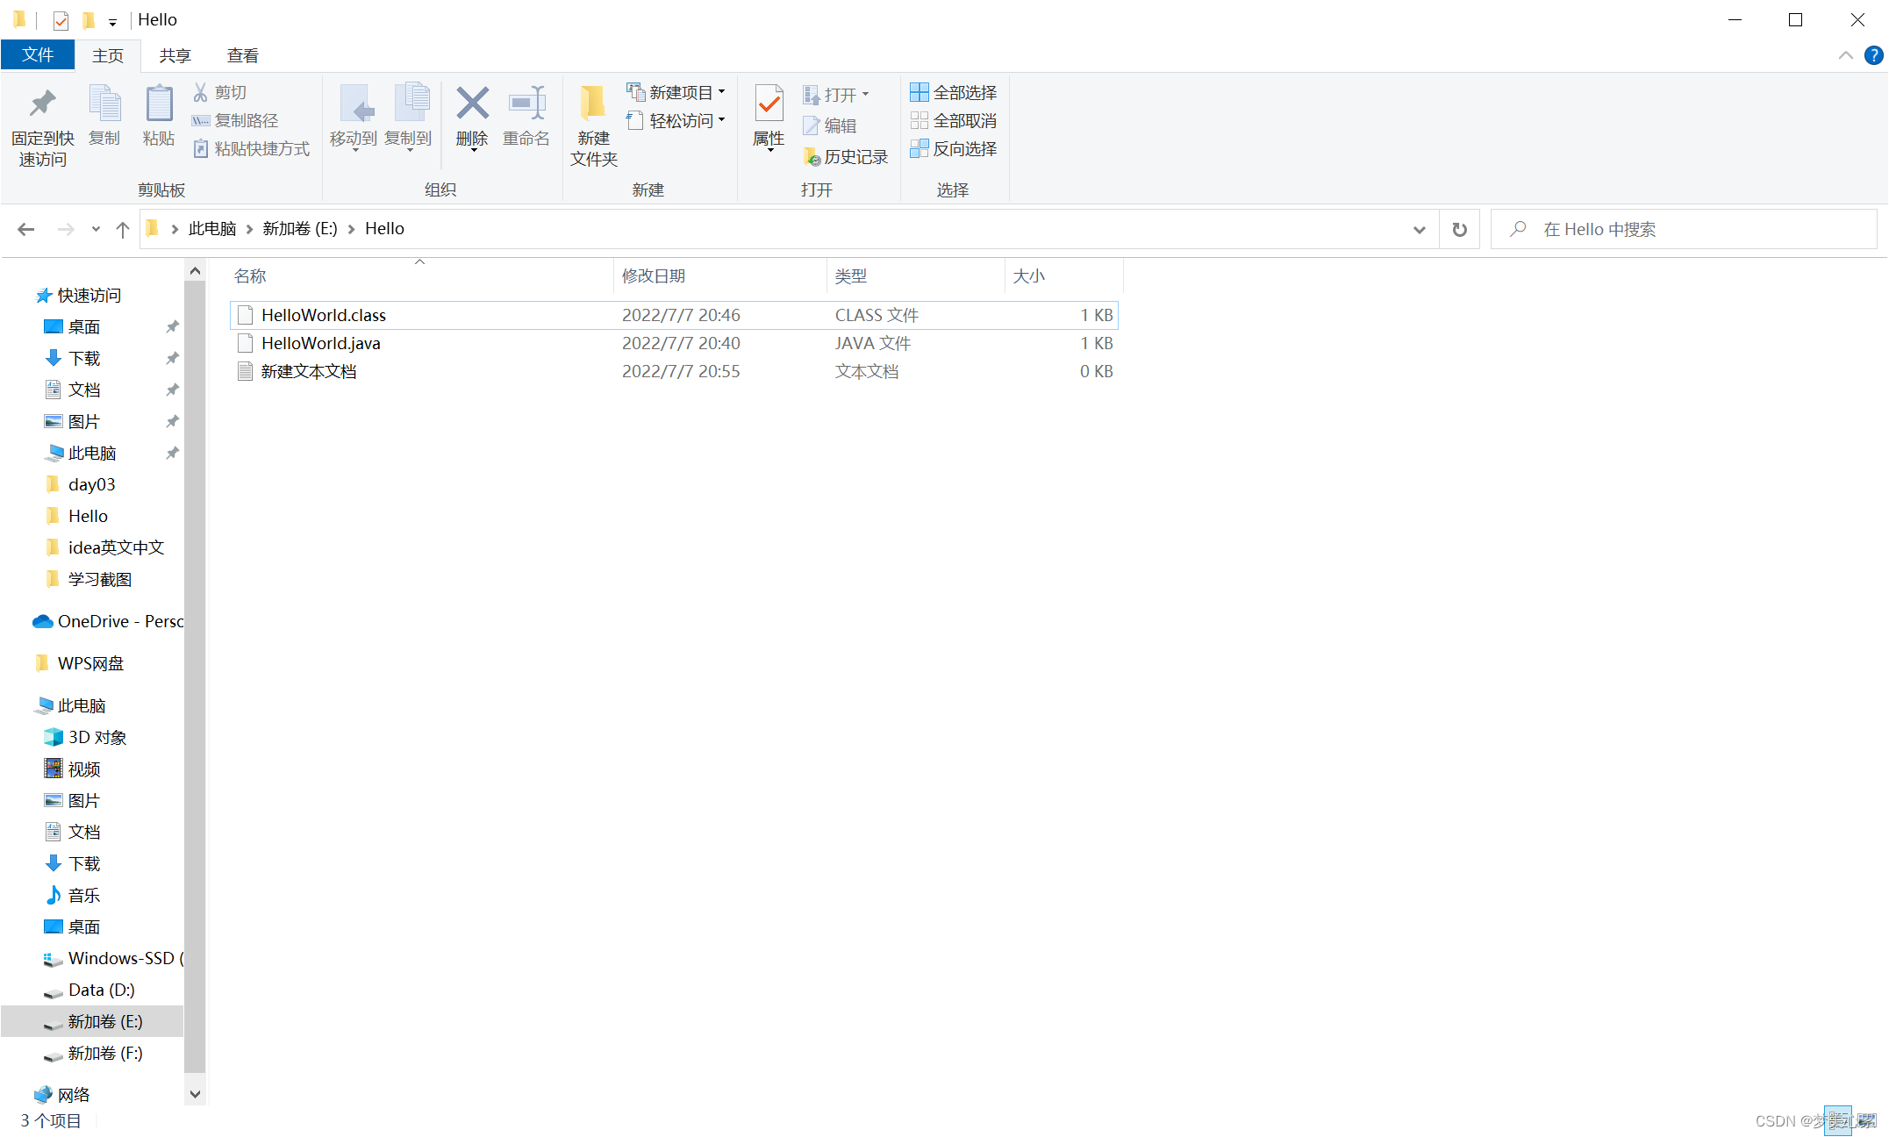Click Select all (全部选择)
This screenshot has height=1137, width=1889.
pos(954,92)
